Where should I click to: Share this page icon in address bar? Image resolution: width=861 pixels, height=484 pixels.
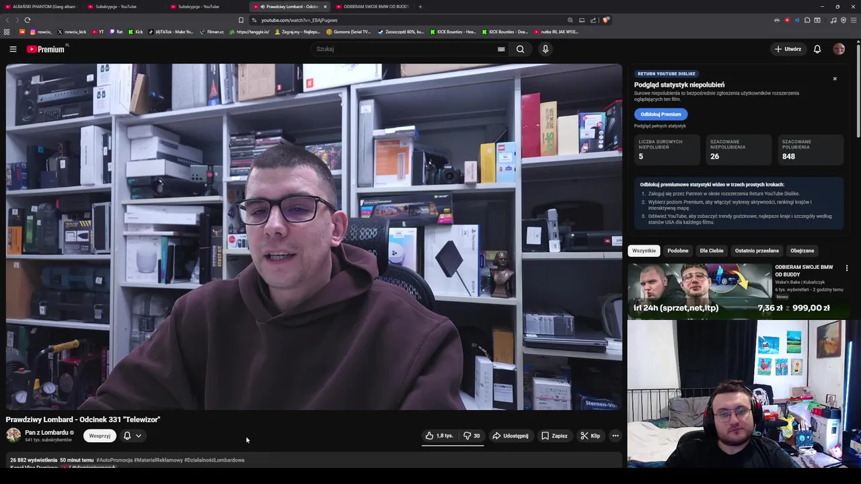pyautogui.click(x=594, y=20)
